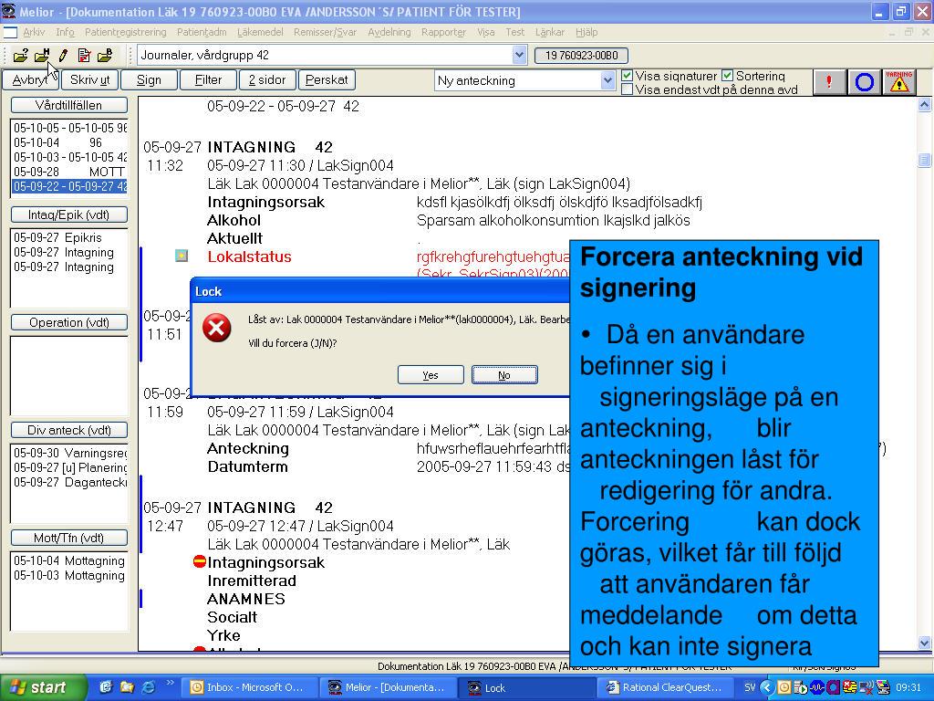Click the 2 sidor button
Image resolution: width=934 pixels, height=701 pixels.
pyautogui.click(x=267, y=80)
